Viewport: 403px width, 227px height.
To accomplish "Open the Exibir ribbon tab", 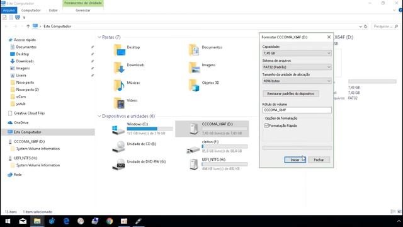I will tap(53, 10).
